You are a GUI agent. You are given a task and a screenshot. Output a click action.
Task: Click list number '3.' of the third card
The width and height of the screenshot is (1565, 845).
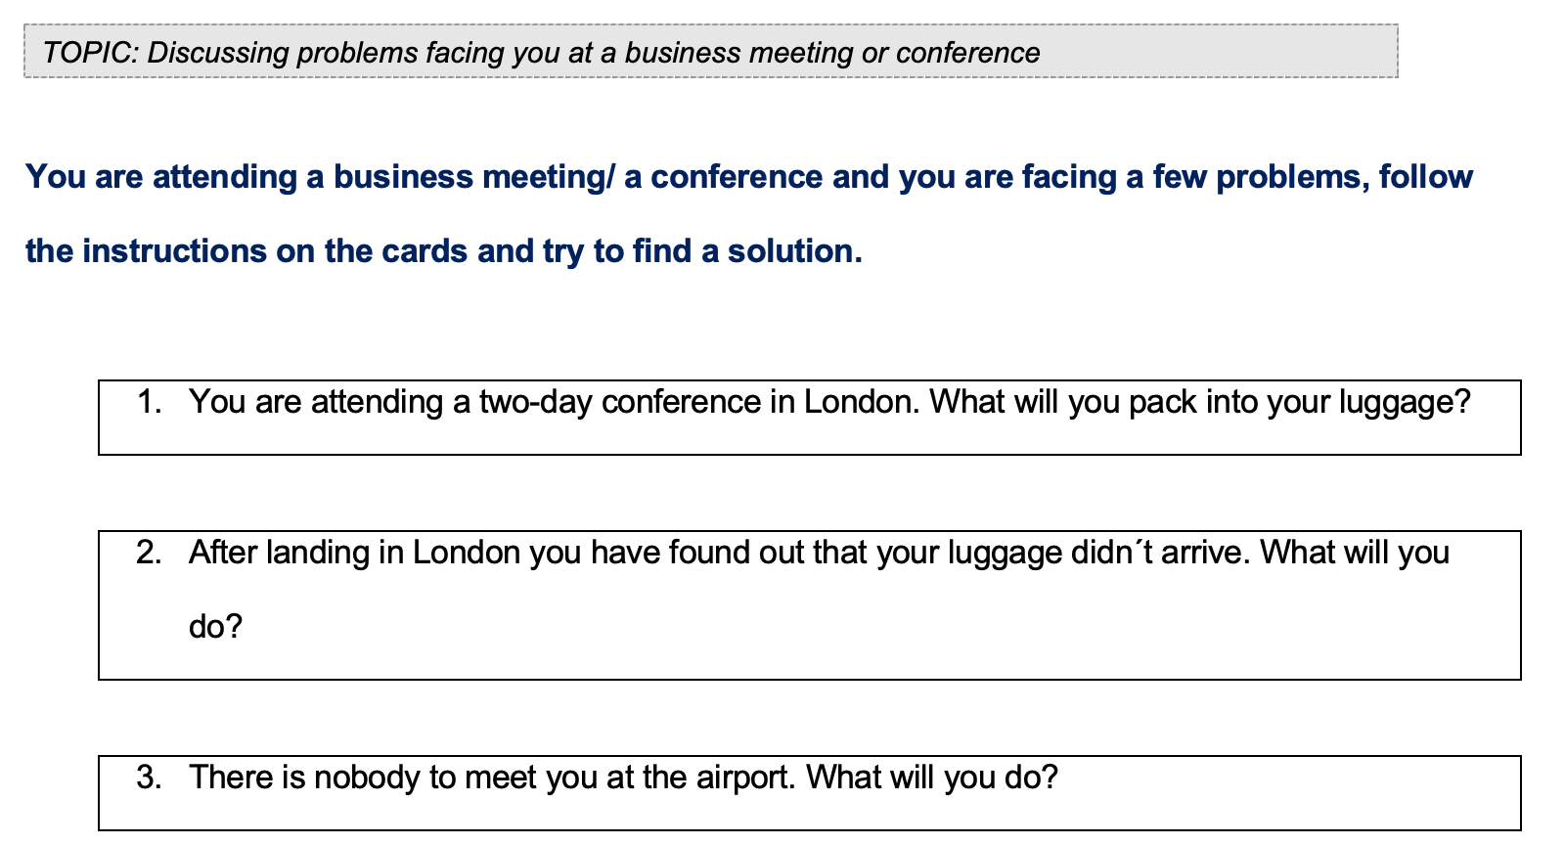pos(150,778)
